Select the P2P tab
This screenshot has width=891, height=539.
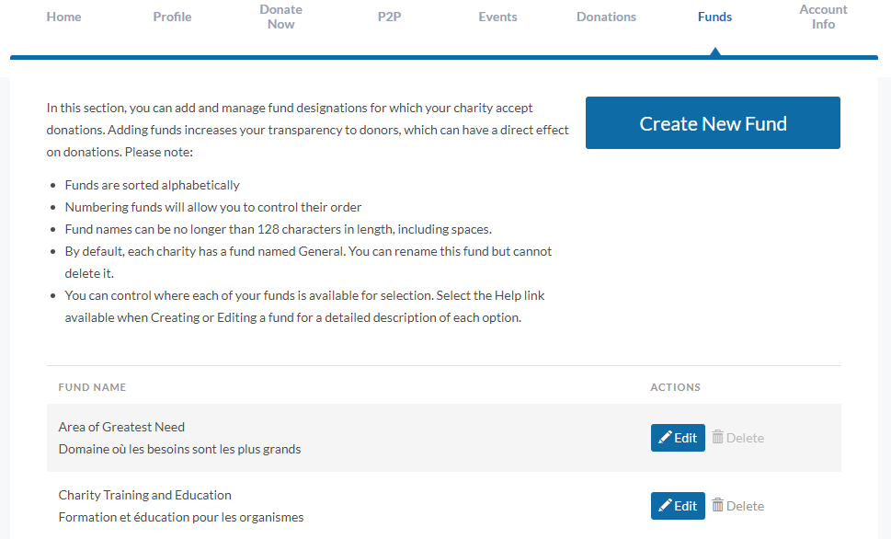389,17
